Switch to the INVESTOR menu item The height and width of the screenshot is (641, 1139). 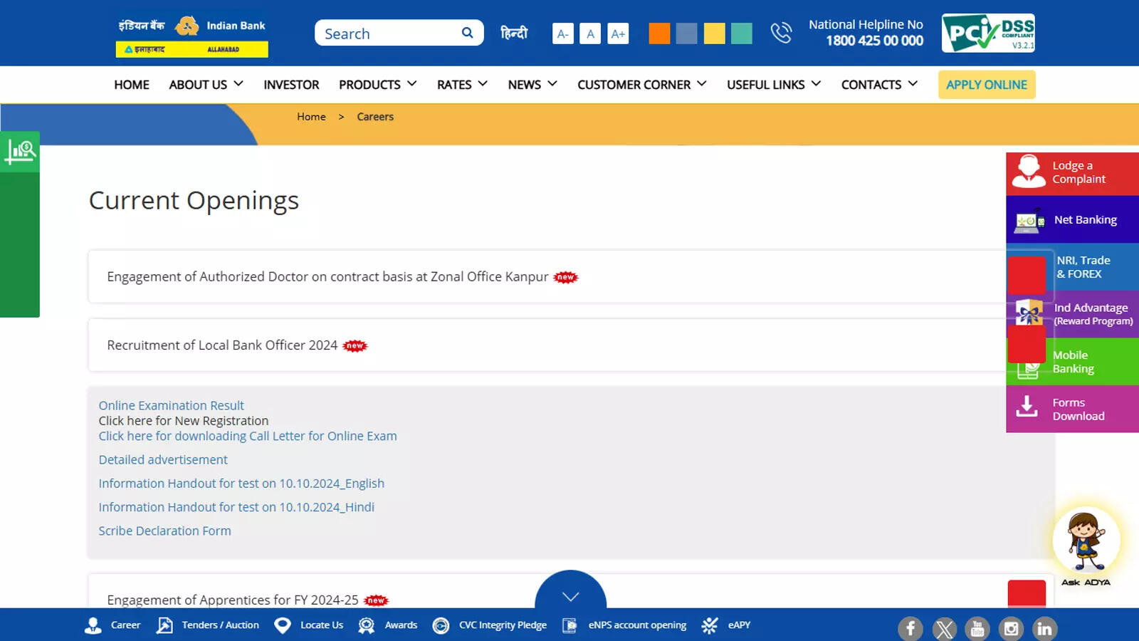click(291, 84)
